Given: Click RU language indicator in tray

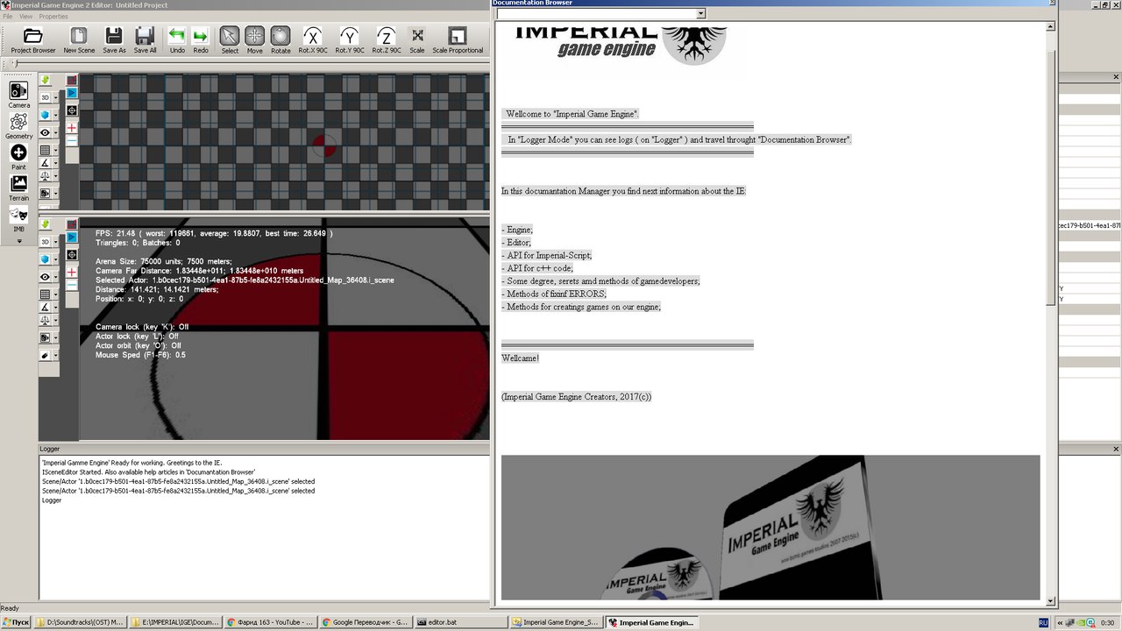Looking at the screenshot, I should coord(1043,622).
